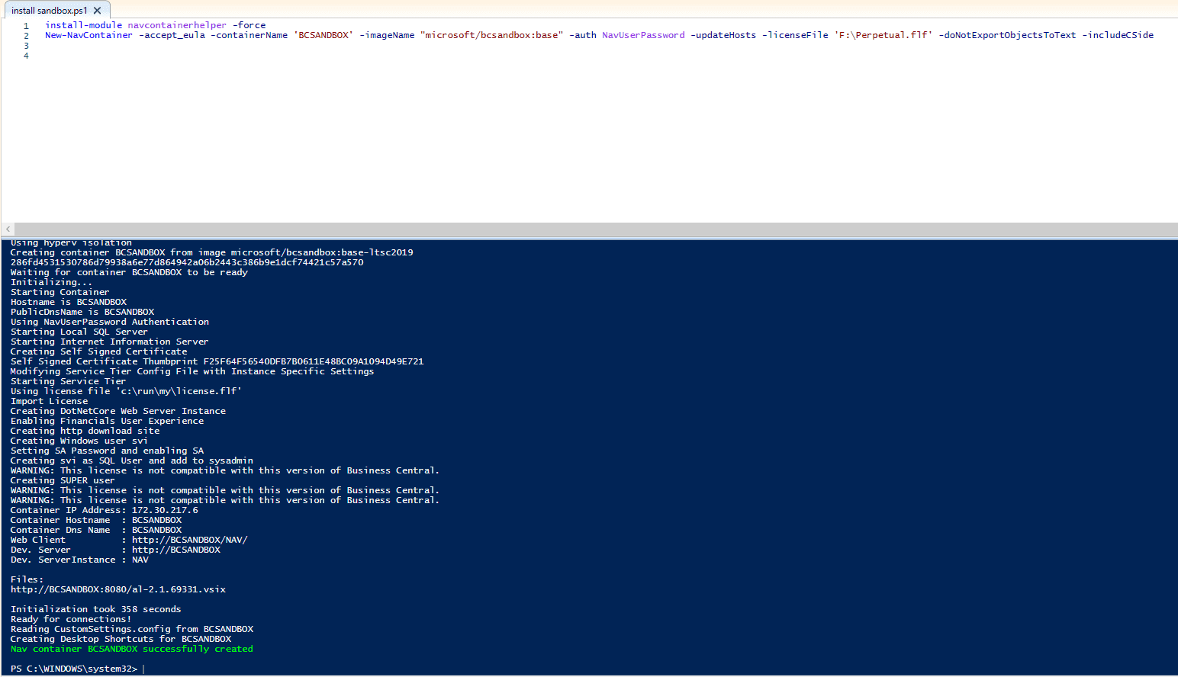
Task: Click line number 4 in script editor
Action: [x=26, y=56]
